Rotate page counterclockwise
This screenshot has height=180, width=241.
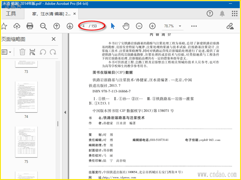pos(43,52)
